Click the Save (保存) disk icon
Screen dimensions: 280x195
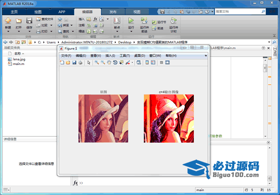tap(29, 21)
